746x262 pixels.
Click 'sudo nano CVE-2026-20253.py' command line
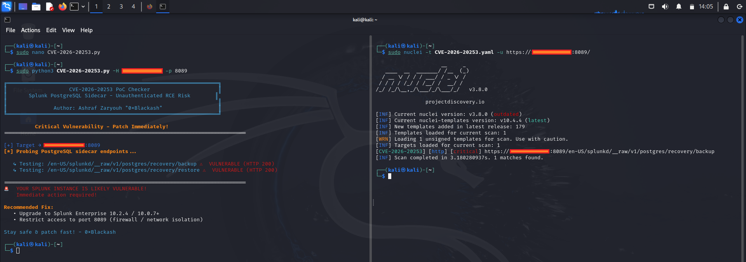[58, 52]
